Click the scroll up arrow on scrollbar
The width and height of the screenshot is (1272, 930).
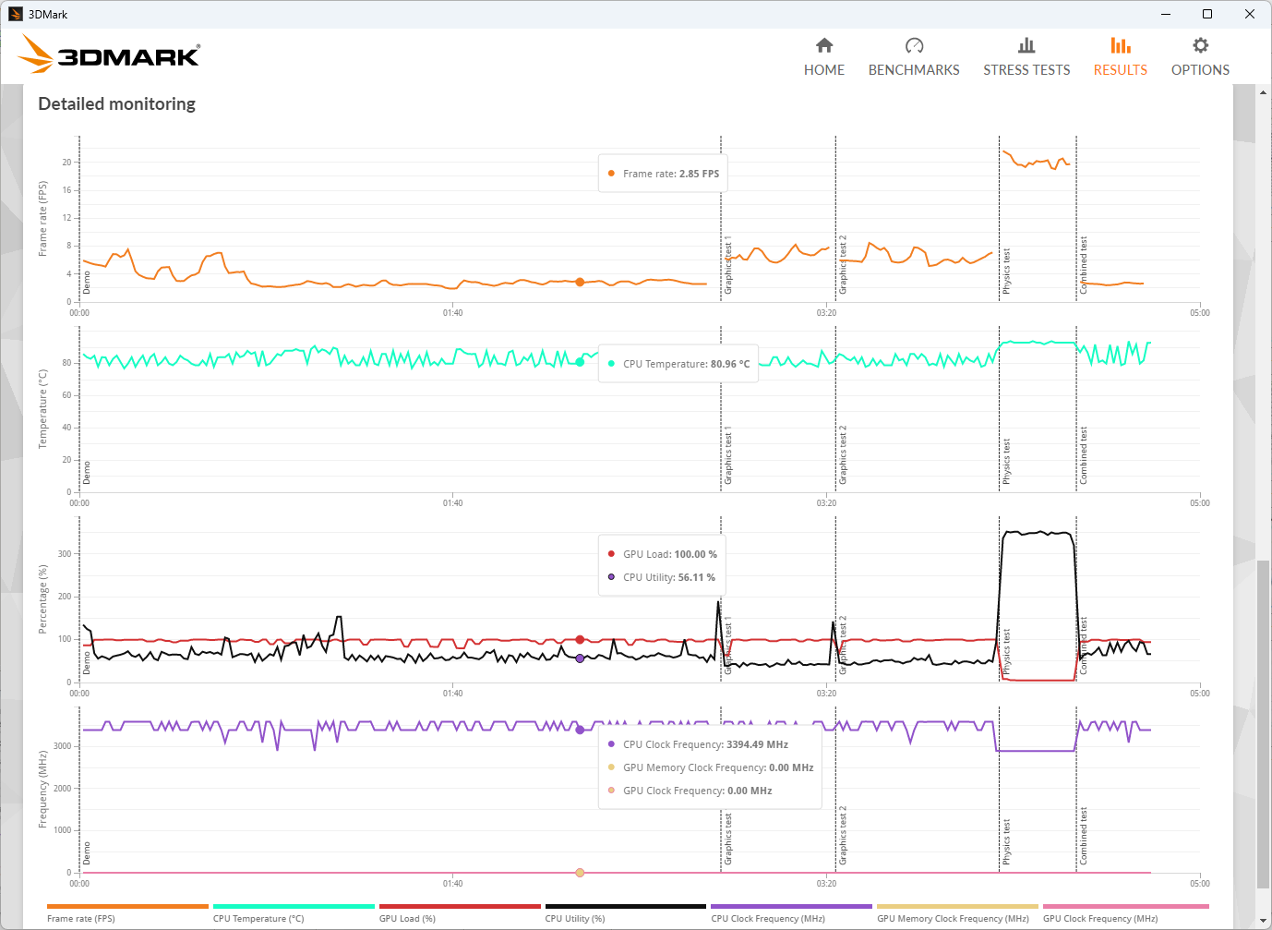(1263, 92)
